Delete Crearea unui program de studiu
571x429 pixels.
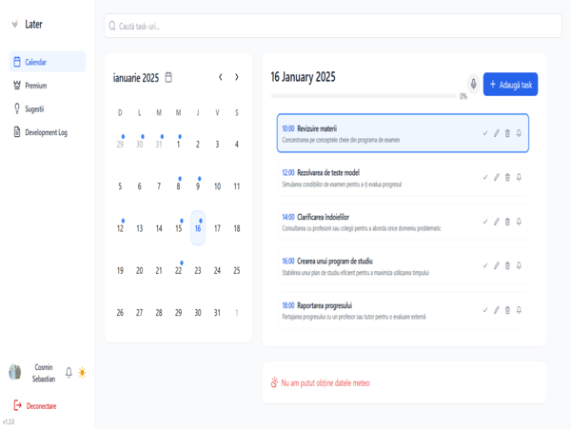[507, 265]
